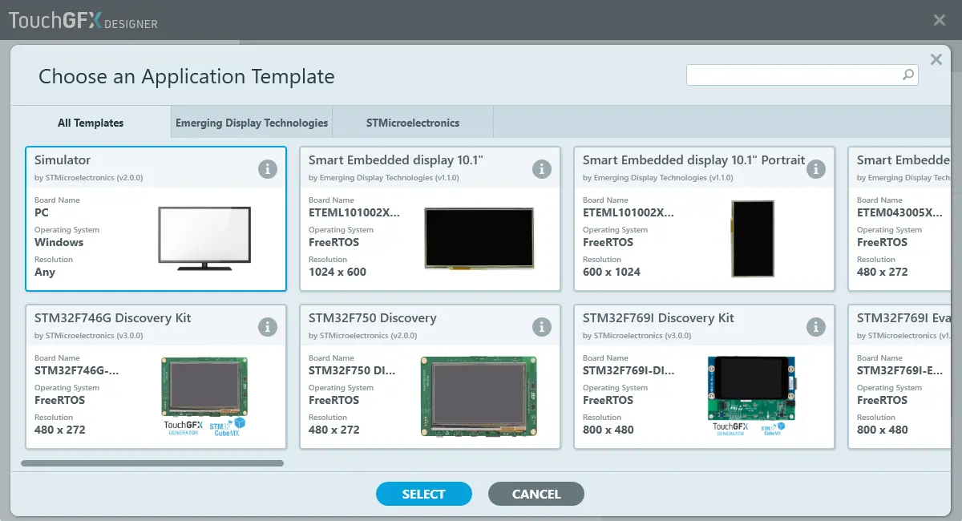Screen dimensions: 962x521
Task: Open the STMicroelectronics tab
Action: tap(413, 123)
